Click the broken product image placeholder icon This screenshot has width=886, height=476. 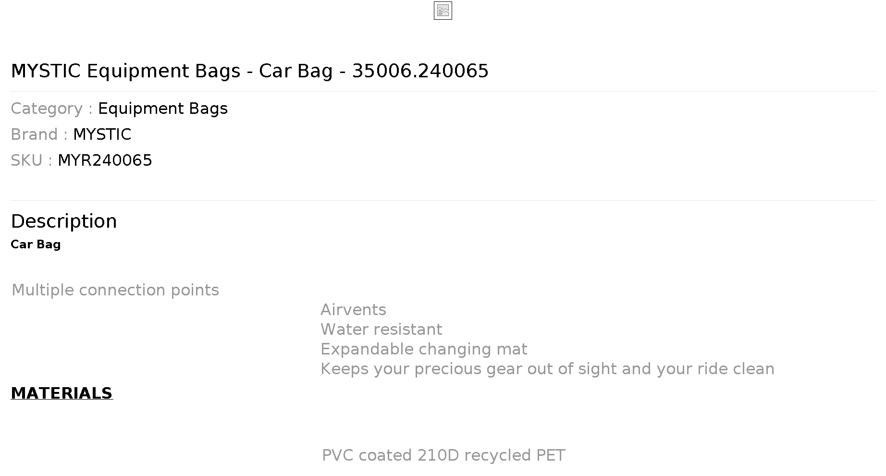(x=443, y=11)
